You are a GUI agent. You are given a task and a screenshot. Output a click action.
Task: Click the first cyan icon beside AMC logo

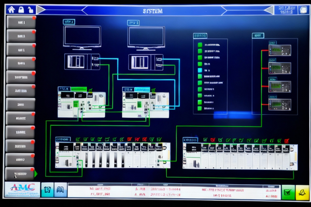[x=47, y=190]
